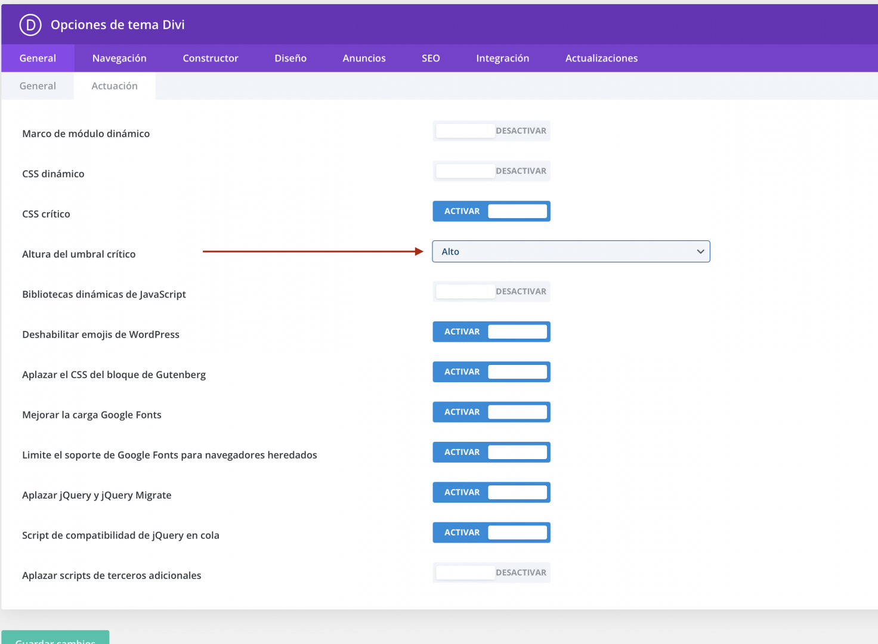
Task: Click the Bibliotecas dinámicas de JavaScript label
Action: click(104, 295)
